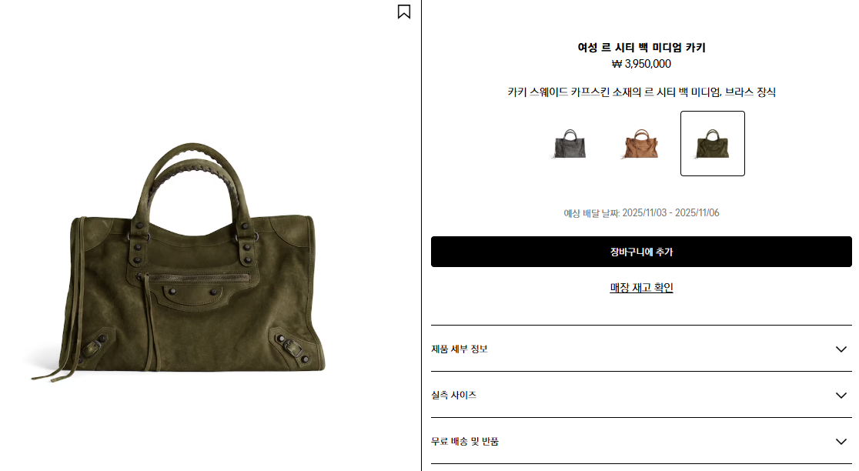Click the 카키 스웨이드 카프스킨 description line
Image resolution: width=859 pixels, height=471 pixels.
click(641, 92)
